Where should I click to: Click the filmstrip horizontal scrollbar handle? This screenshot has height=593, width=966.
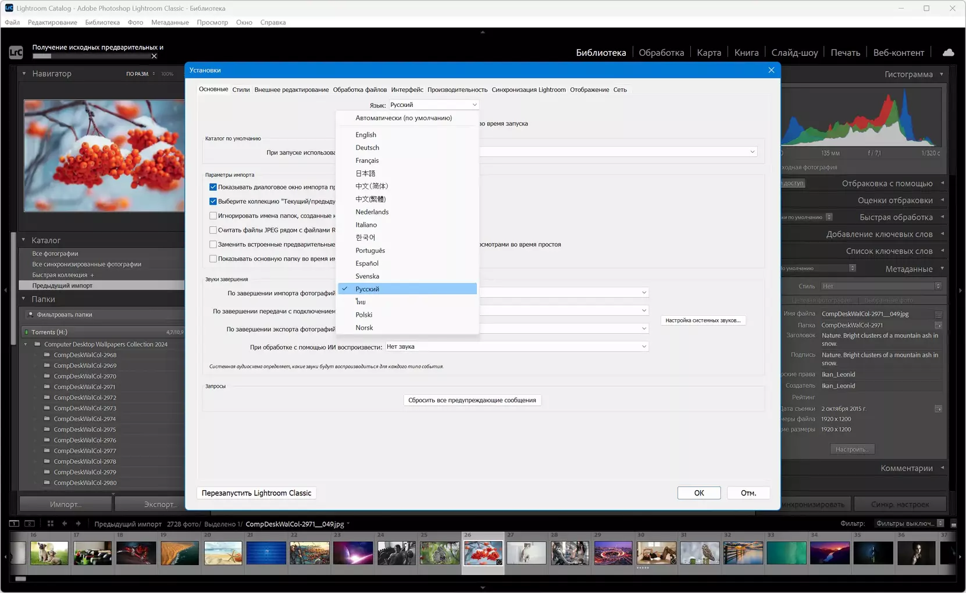pyautogui.click(x=20, y=579)
